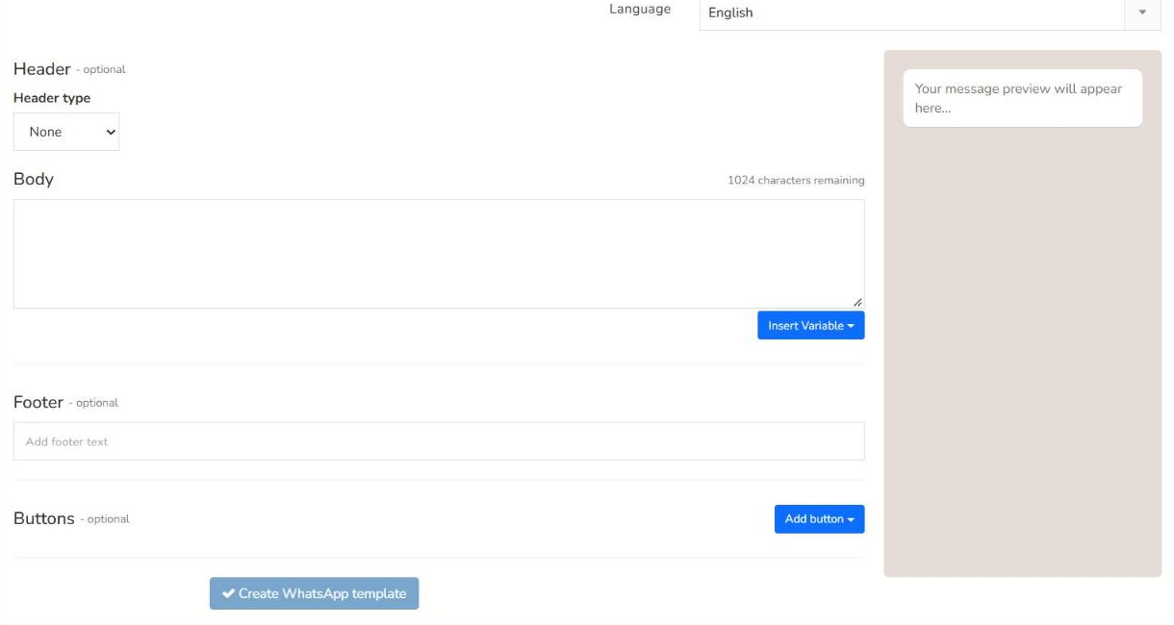Click the Footer section heading
The height and width of the screenshot is (625, 1174).
click(38, 402)
